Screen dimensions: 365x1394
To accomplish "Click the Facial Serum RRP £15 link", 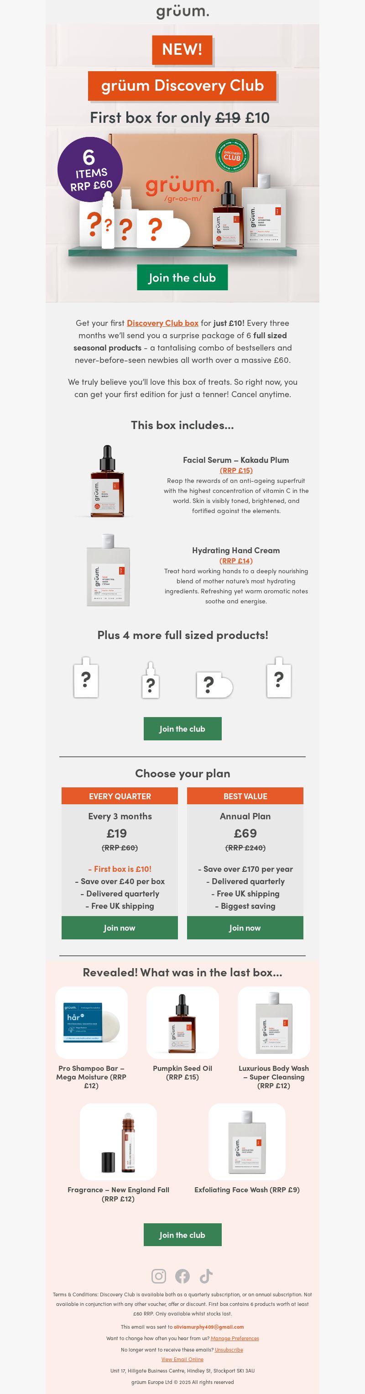I will [236, 470].
